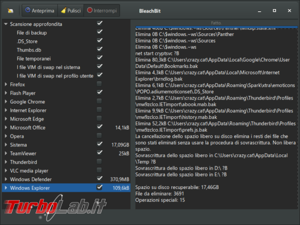Click the Anteprima preview button

click(40, 11)
